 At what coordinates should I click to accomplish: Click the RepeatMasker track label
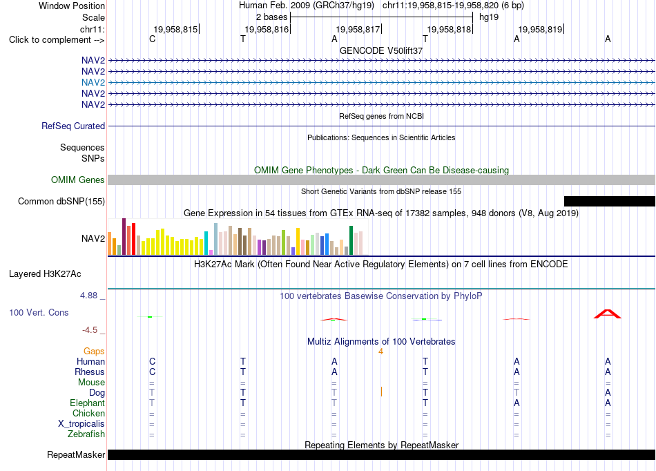point(76,454)
